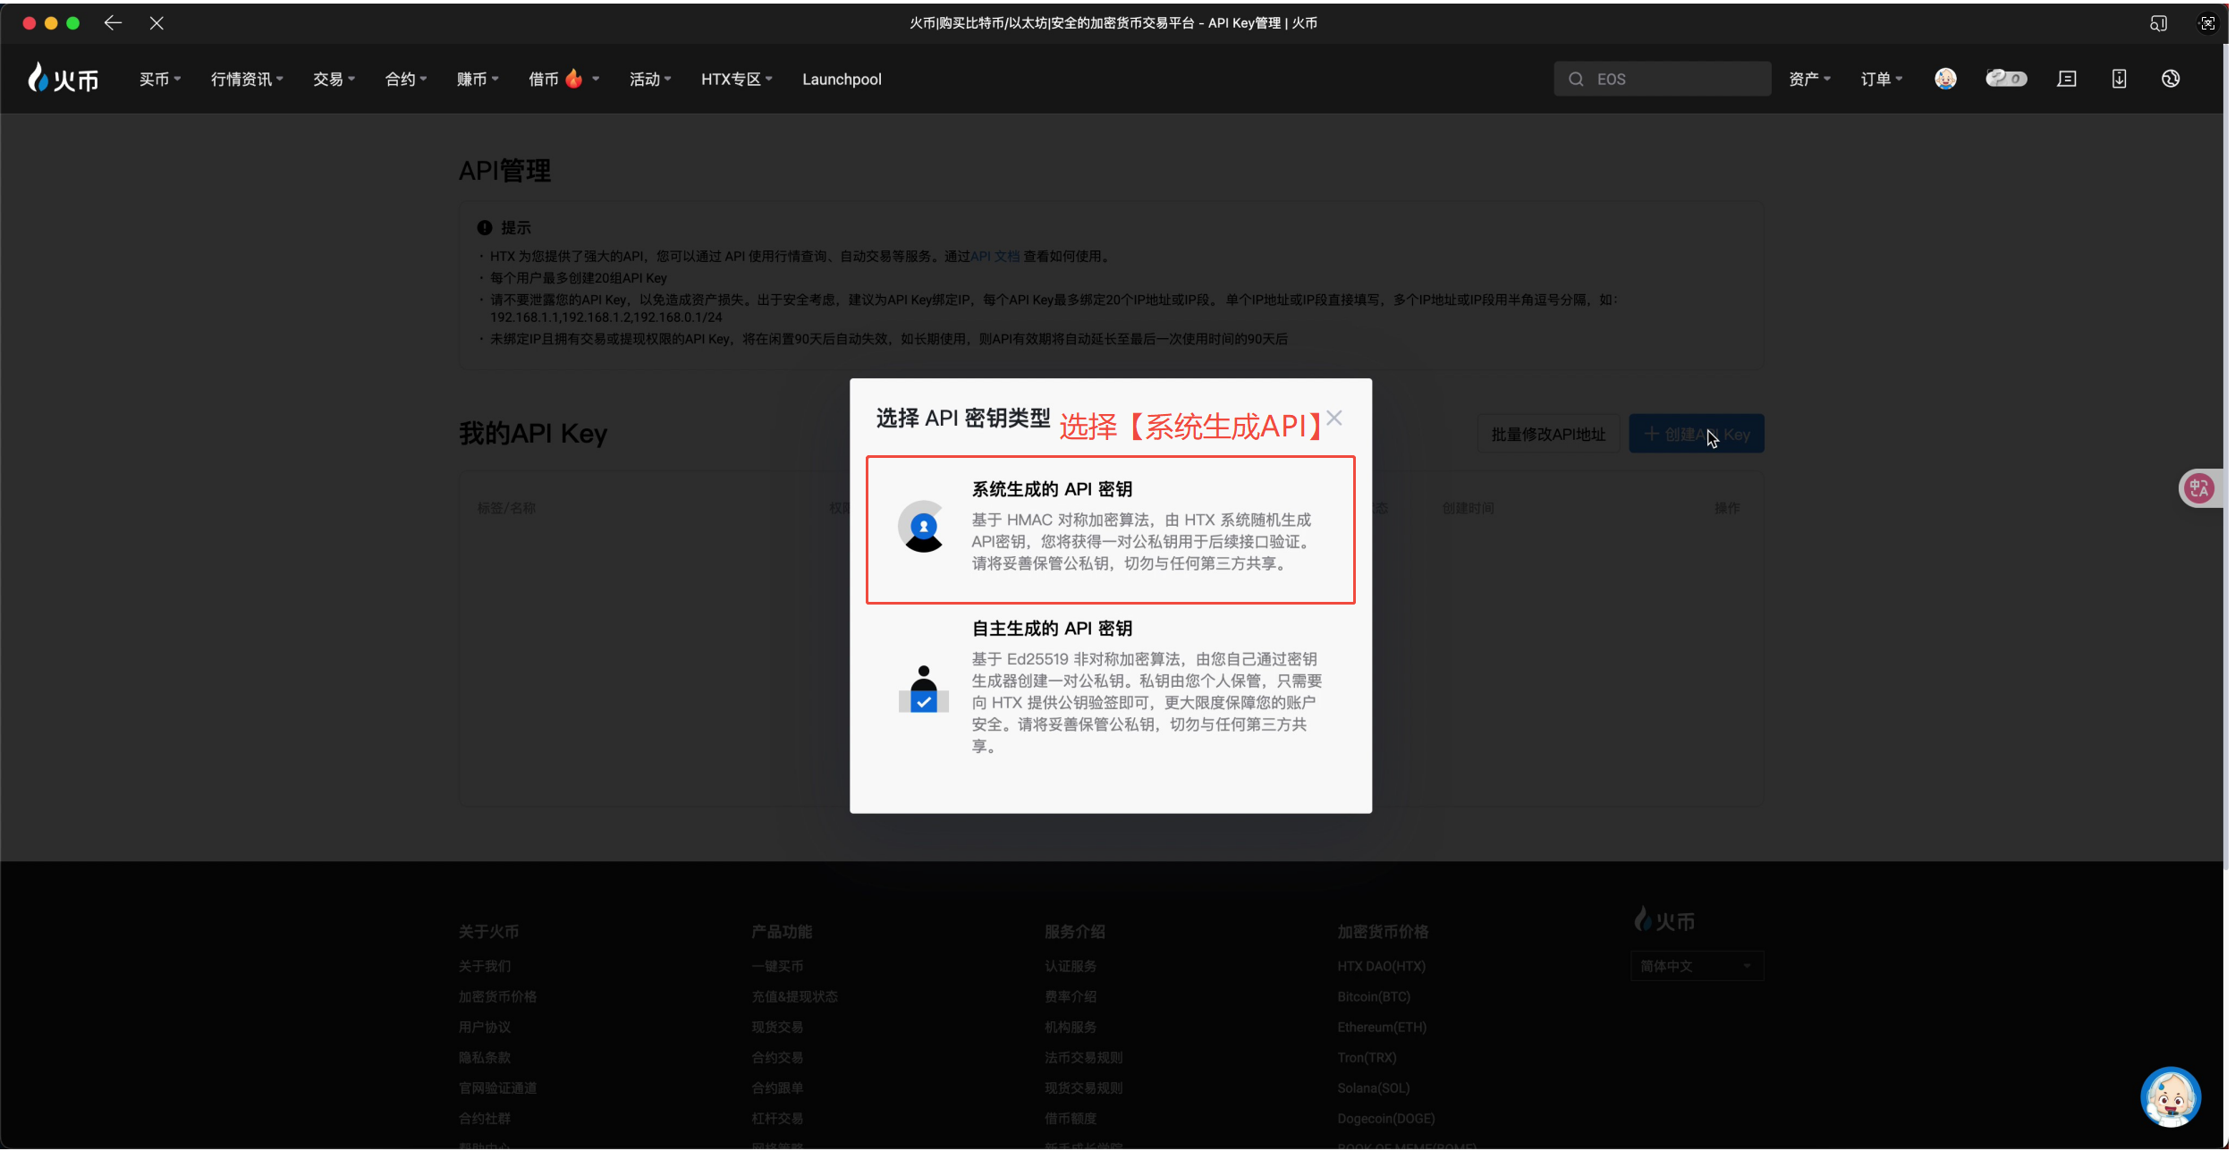Click the search magnifier icon
Screen dimensions: 2235x1151
[x=1576, y=80]
